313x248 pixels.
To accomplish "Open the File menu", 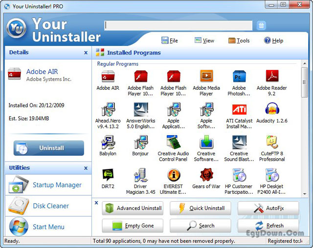I will pos(170,41).
